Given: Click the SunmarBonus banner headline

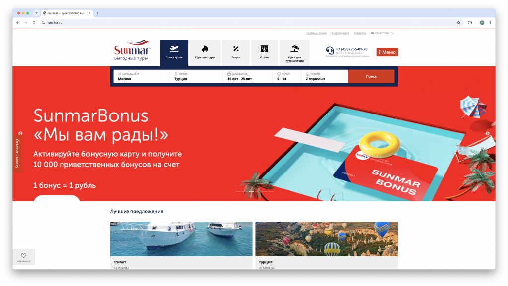Looking at the screenshot, I should 101,125.
